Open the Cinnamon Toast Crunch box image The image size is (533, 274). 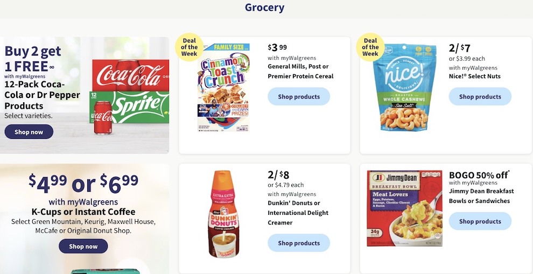click(223, 88)
